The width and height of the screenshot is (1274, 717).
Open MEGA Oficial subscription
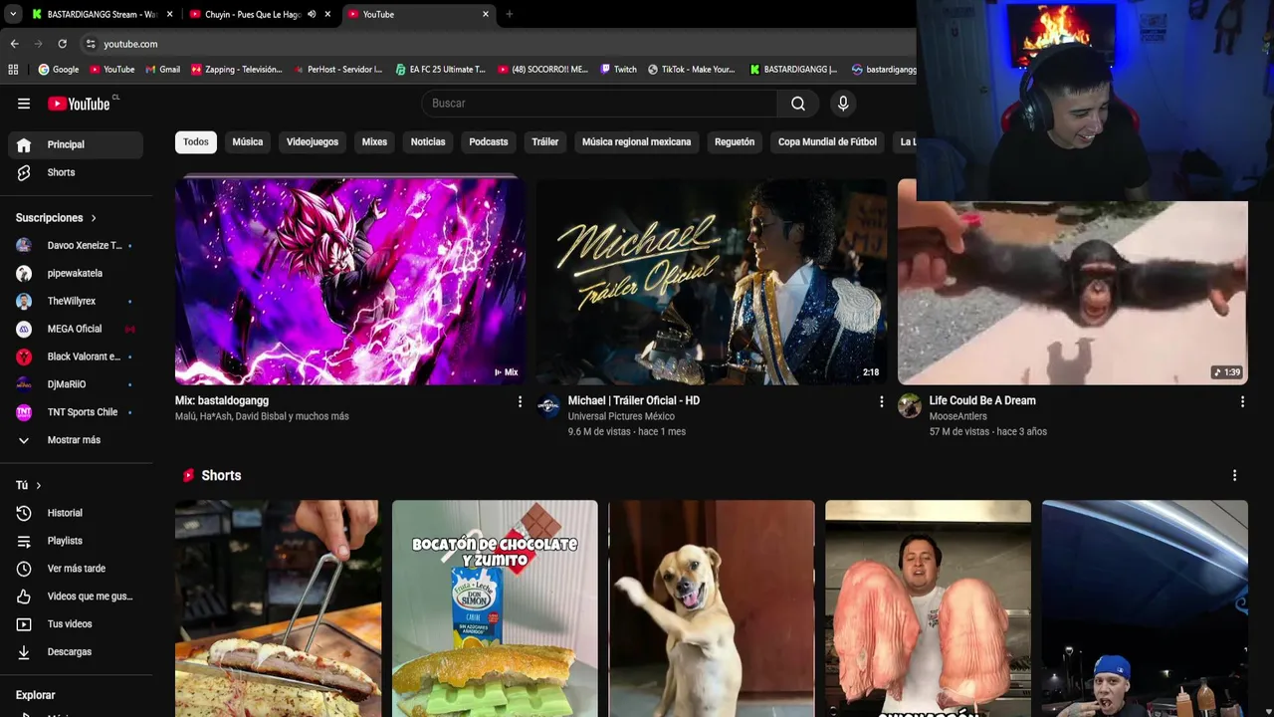pyautogui.click(x=76, y=329)
